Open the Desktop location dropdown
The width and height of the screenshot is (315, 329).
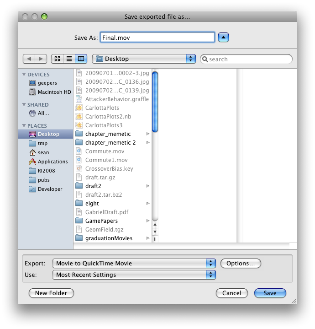pyautogui.click(x=144, y=59)
